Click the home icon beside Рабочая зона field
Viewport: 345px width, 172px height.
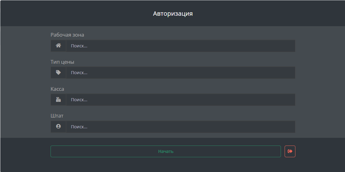point(58,46)
